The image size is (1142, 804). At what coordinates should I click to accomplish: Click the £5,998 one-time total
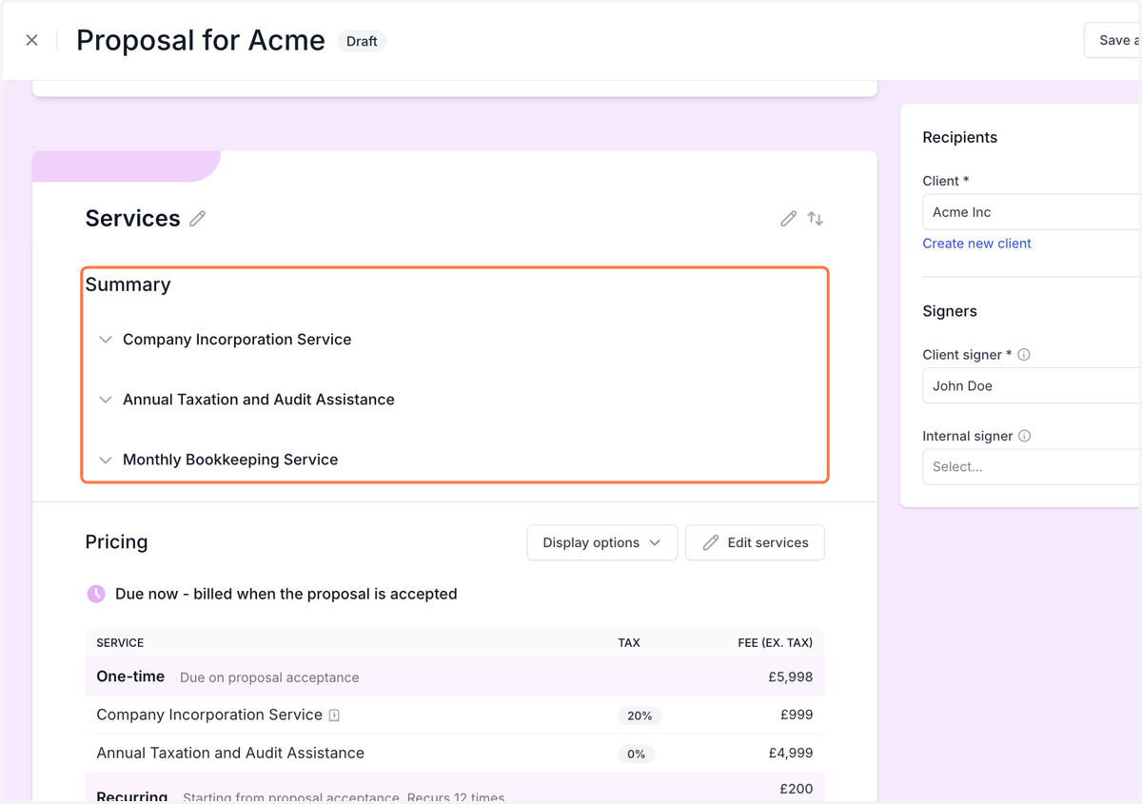tap(791, 677)
